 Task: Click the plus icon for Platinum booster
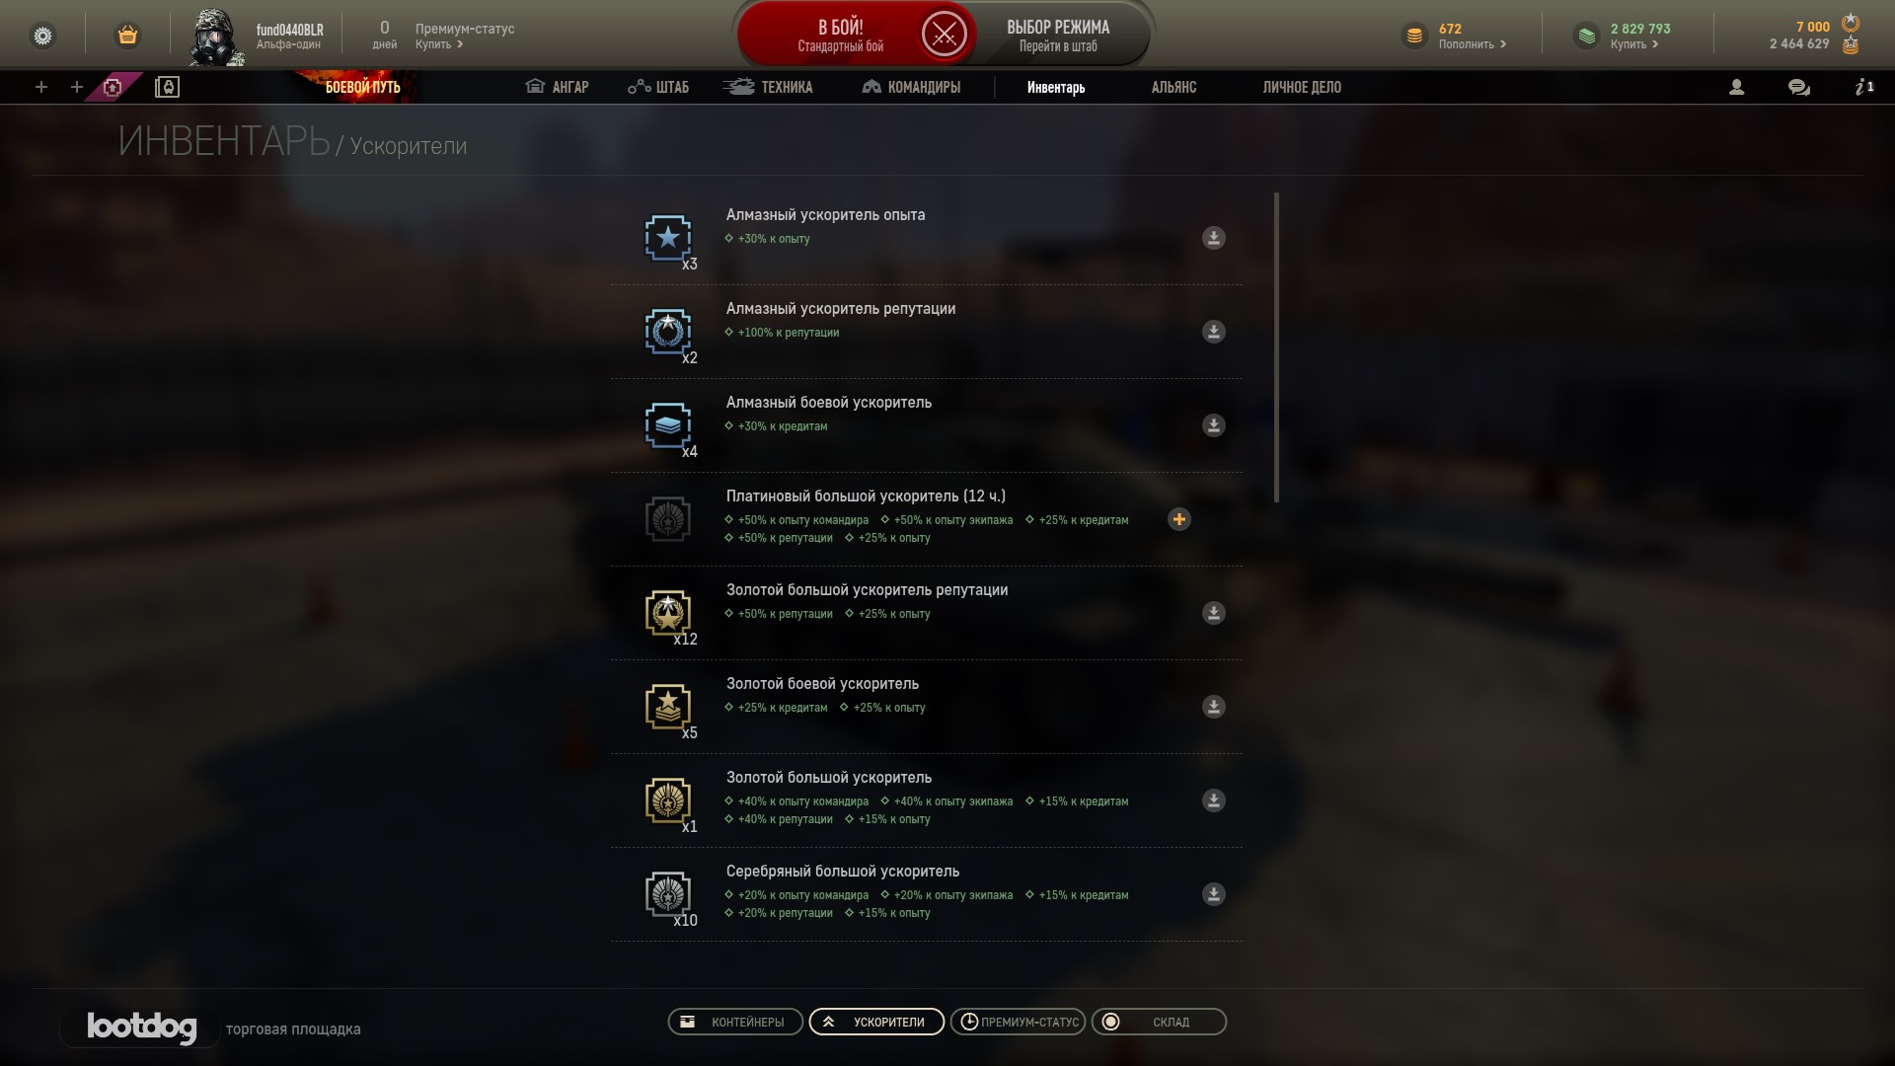[1178, 519]
